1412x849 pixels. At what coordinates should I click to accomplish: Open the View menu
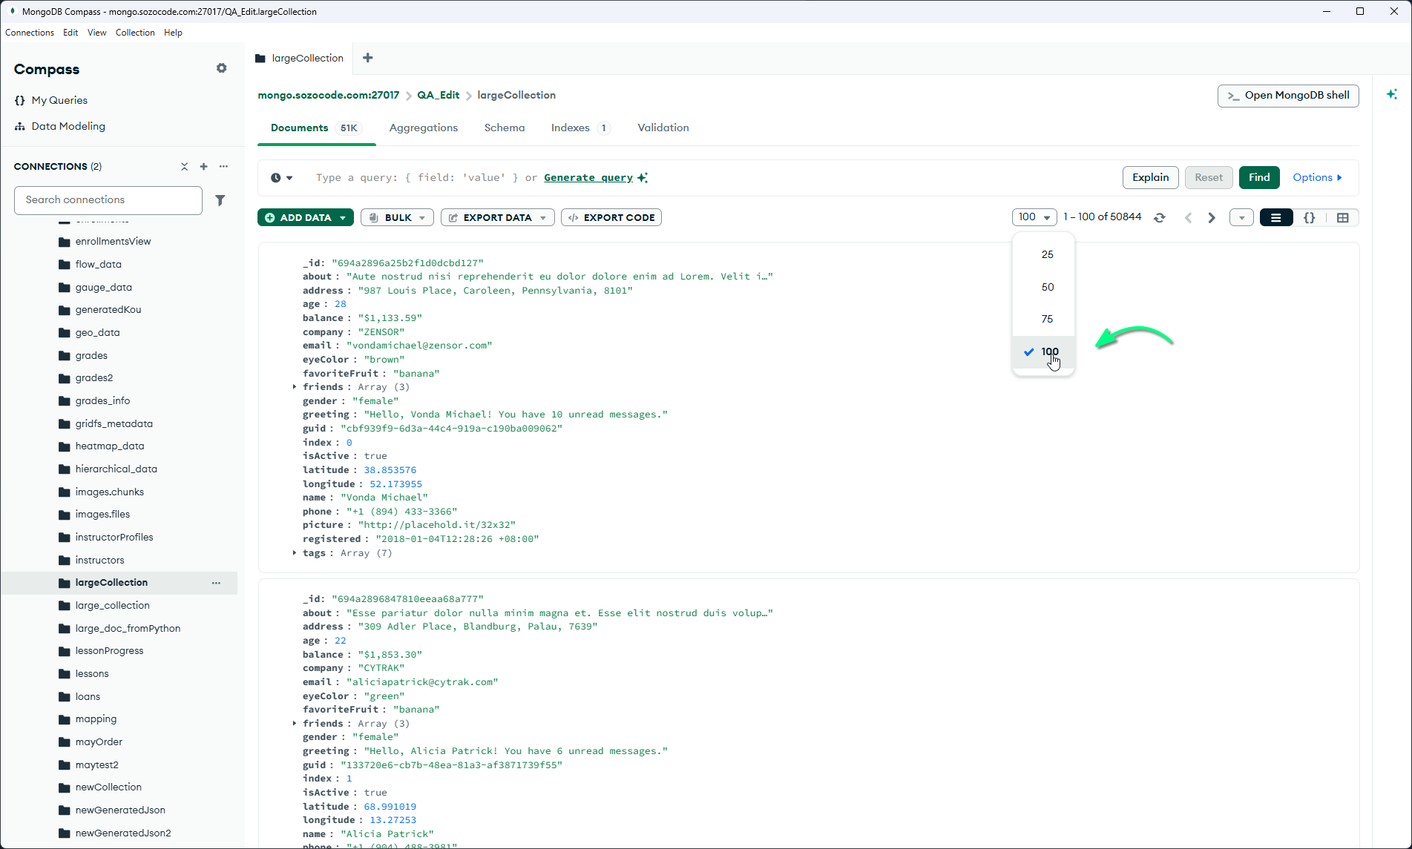click(96, 33)
